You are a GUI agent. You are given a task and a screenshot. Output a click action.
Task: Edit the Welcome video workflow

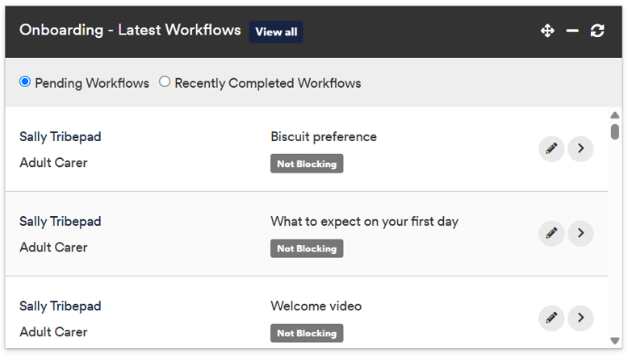coord(551,318)
